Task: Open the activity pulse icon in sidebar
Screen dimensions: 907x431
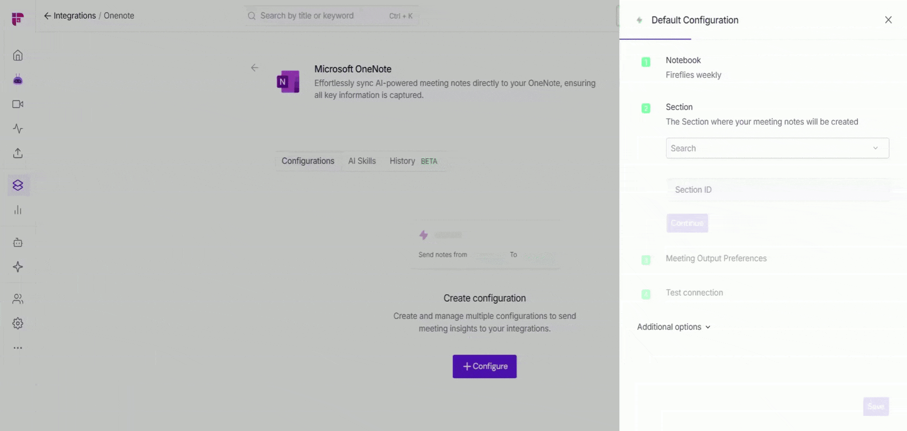Action: click(x=18, y=129)
